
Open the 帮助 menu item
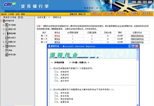[23, 14]
